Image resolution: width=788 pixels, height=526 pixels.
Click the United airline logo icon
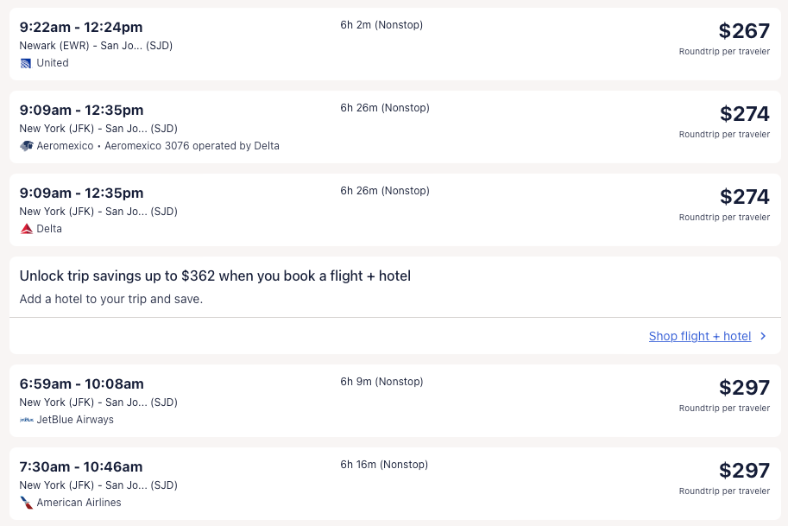pyautogui.click(x=26, y=63)
